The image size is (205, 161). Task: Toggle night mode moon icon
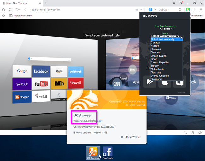pyautogui.click(x=185, y=133)
